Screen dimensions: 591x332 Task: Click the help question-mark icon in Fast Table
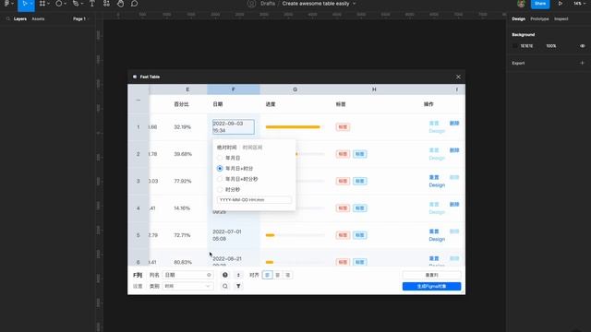[x=225, y=275]
